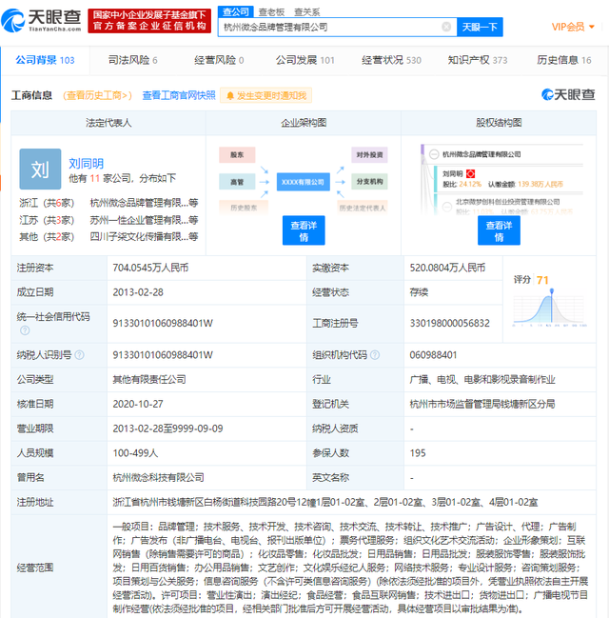The height and width of the screenshot is (618, 609).
Task: Click the 发生变更时通知我 button
Action: point(265,95)
